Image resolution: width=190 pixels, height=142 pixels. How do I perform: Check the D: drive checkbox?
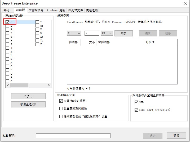[x=7, y=26]
